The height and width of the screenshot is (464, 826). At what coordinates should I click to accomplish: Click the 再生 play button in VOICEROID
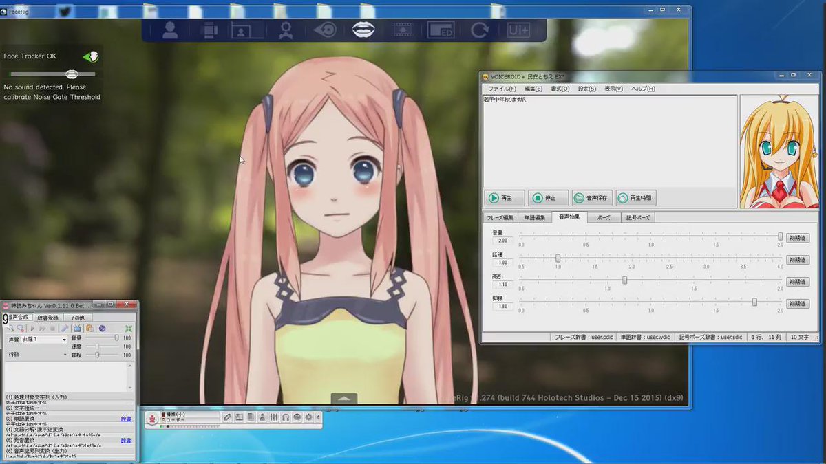[x=504, y=198]
